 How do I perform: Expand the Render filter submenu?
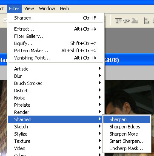pyautogui.click(x=56, y=112)
